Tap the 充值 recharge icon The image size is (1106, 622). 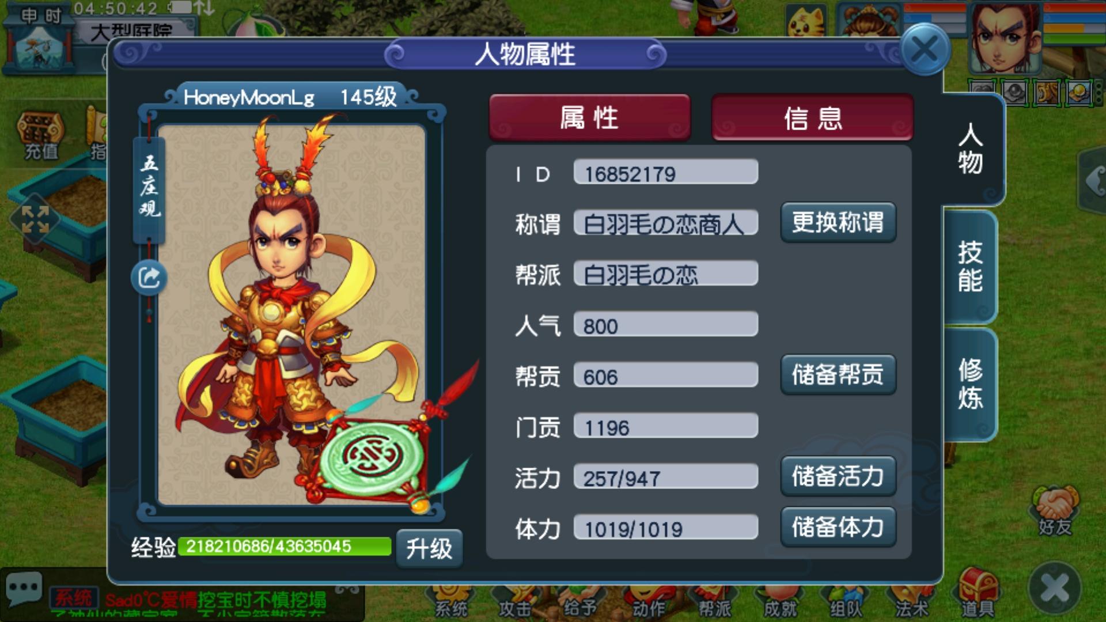point(40,135)
